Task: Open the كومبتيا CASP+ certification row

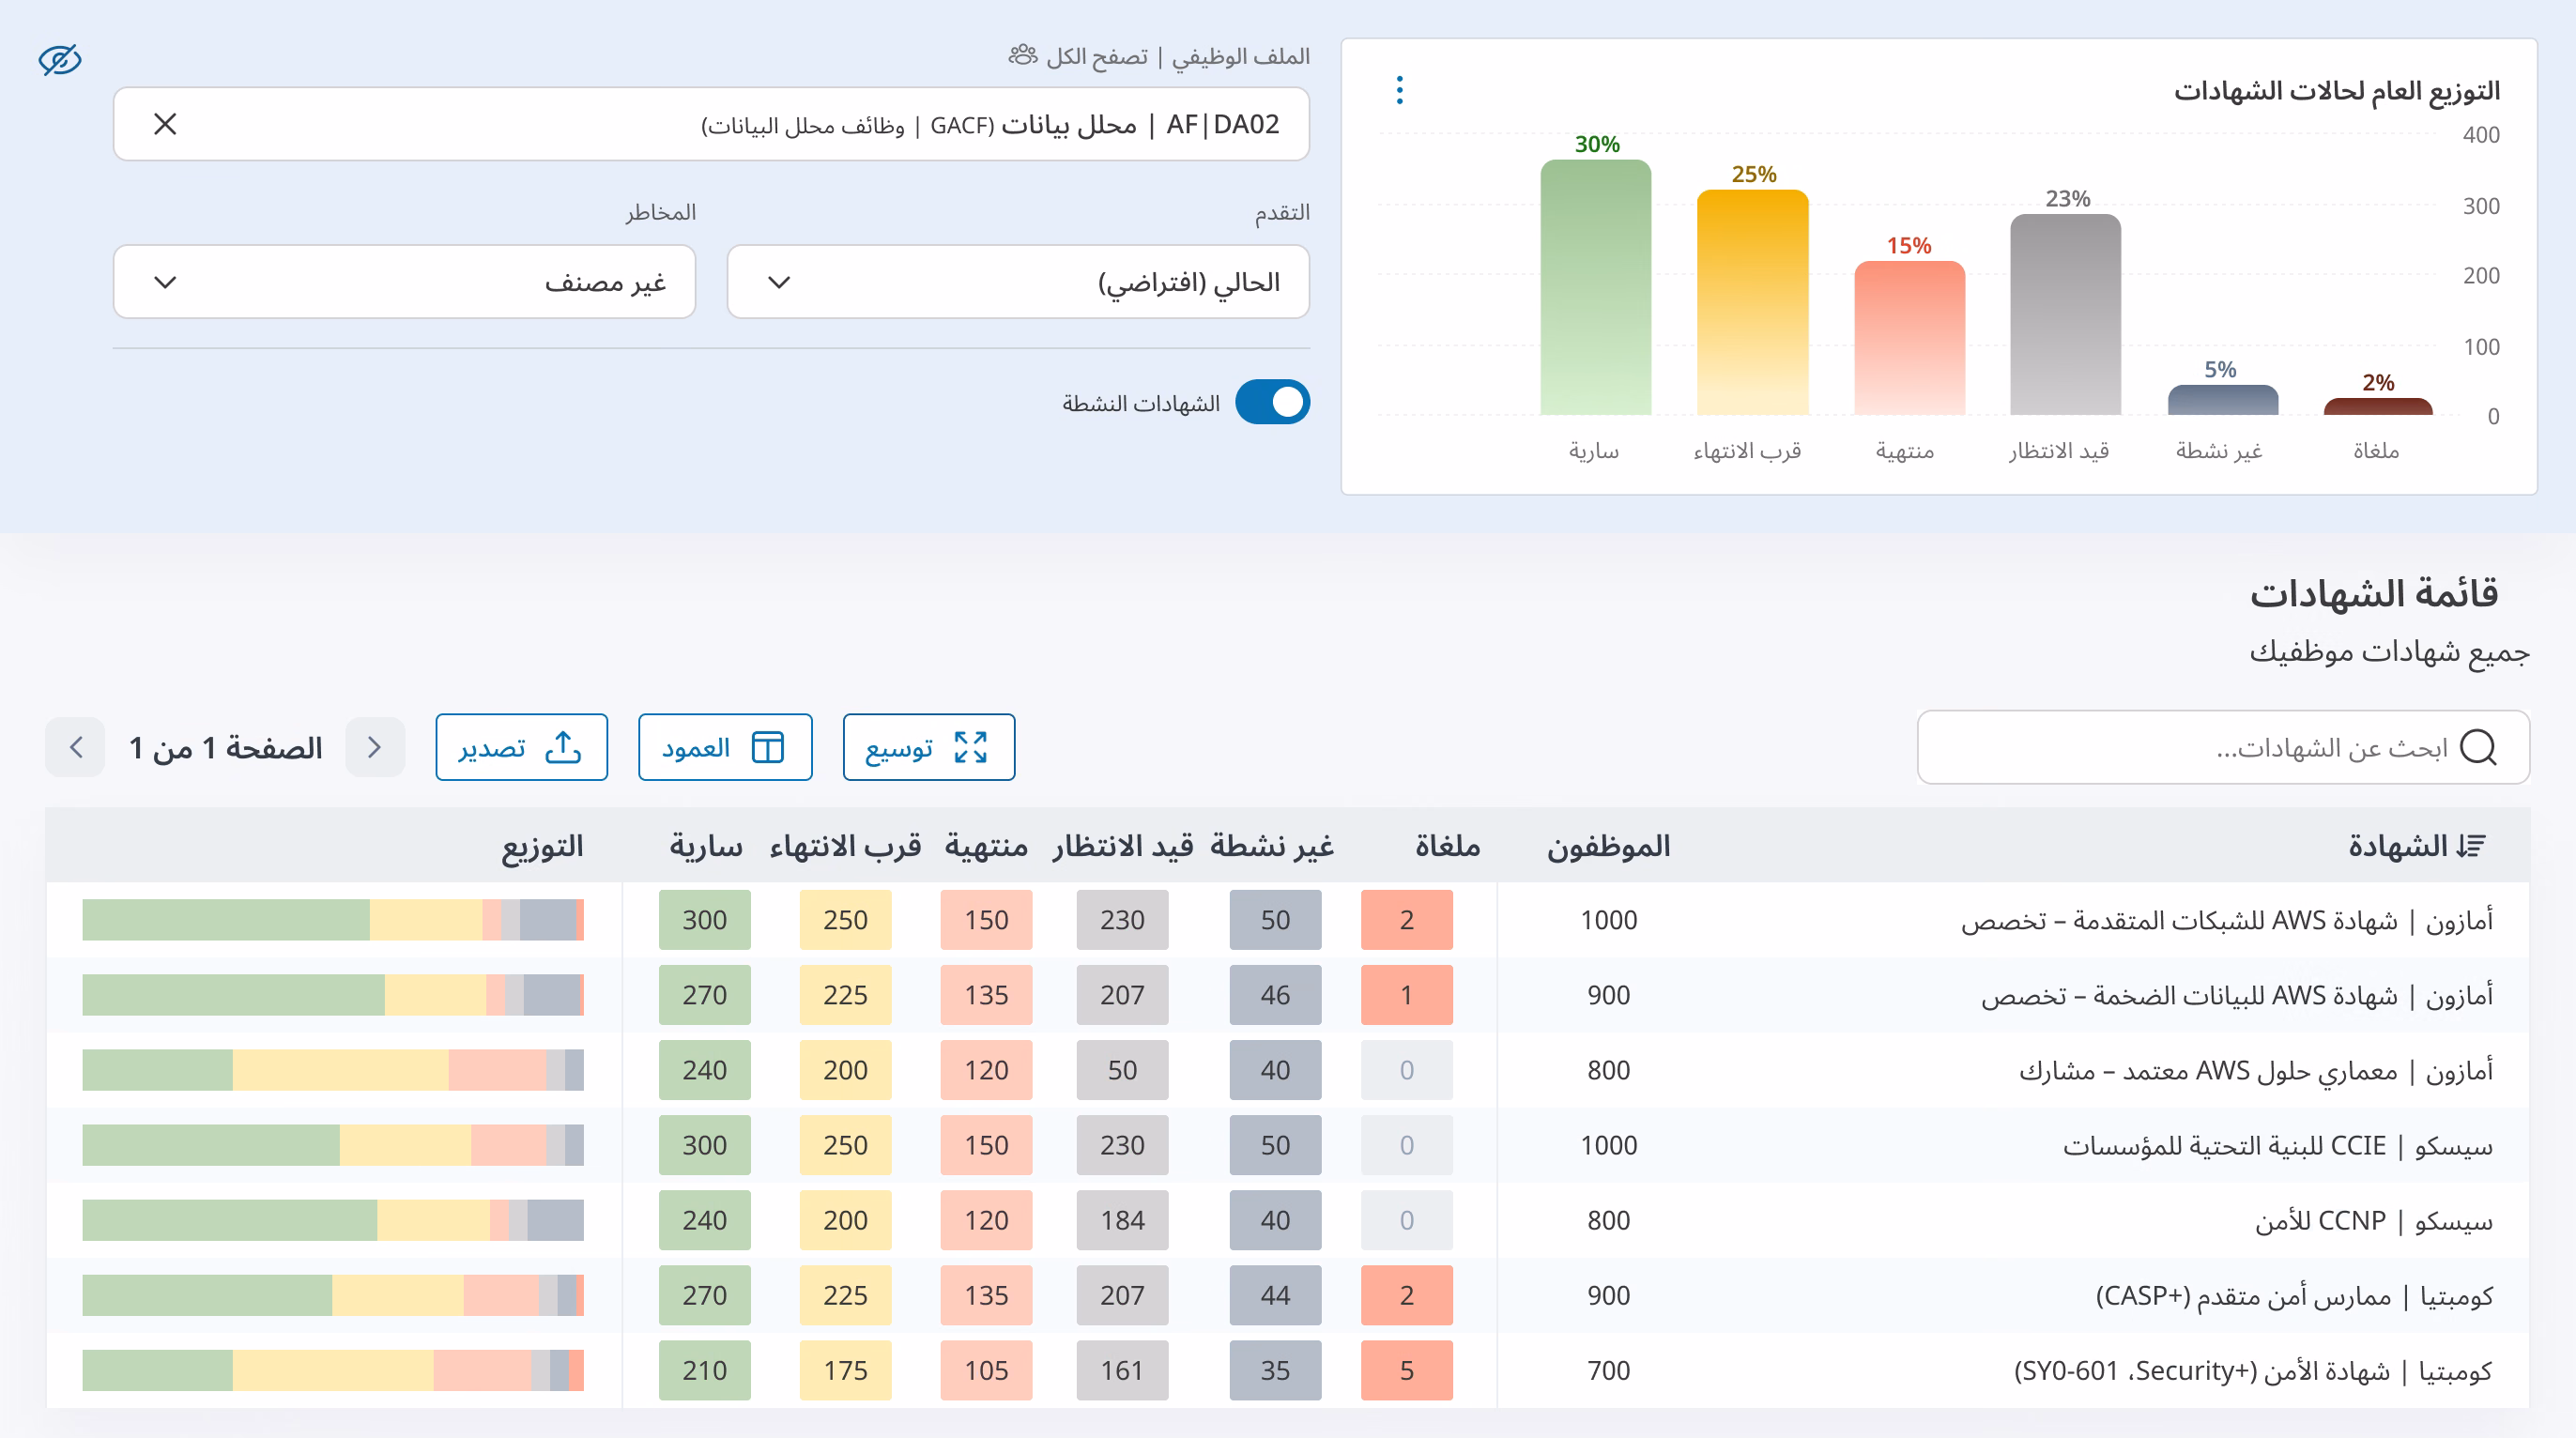Action: (1288, 1295)
